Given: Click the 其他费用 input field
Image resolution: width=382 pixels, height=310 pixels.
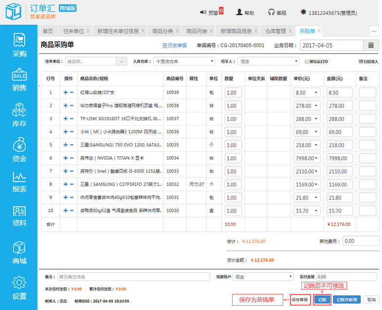Looking at the screenshot, I should pos(361,241).
